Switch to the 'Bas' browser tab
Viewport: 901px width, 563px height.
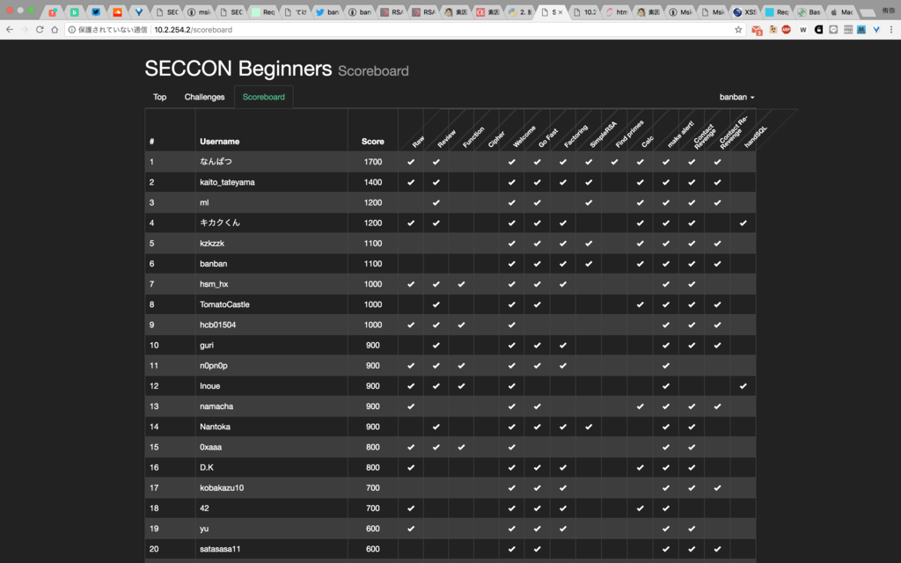[809, 11]
